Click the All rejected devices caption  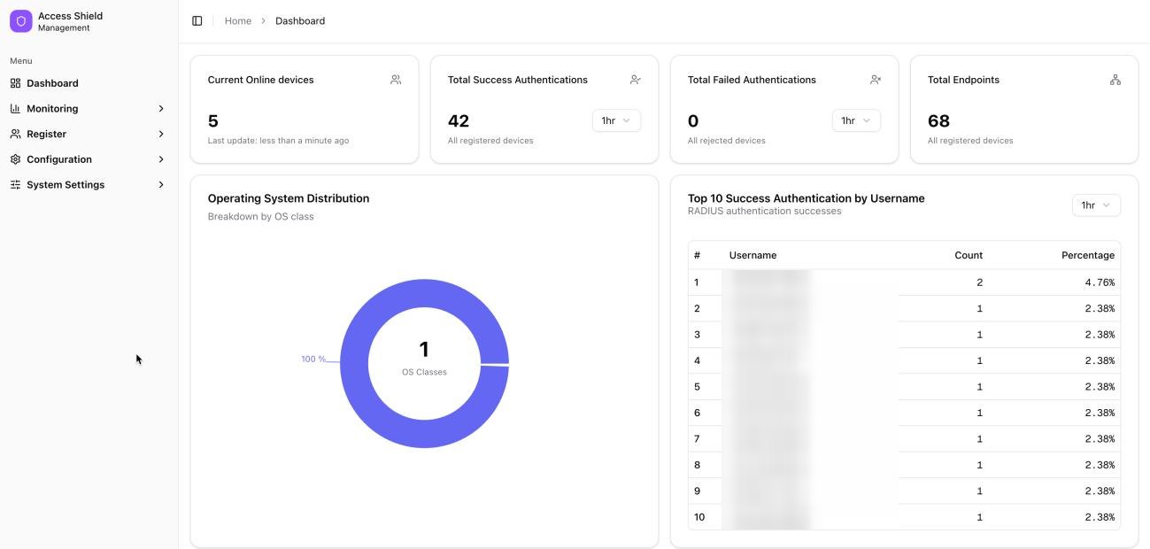click(x=727, y=141)
